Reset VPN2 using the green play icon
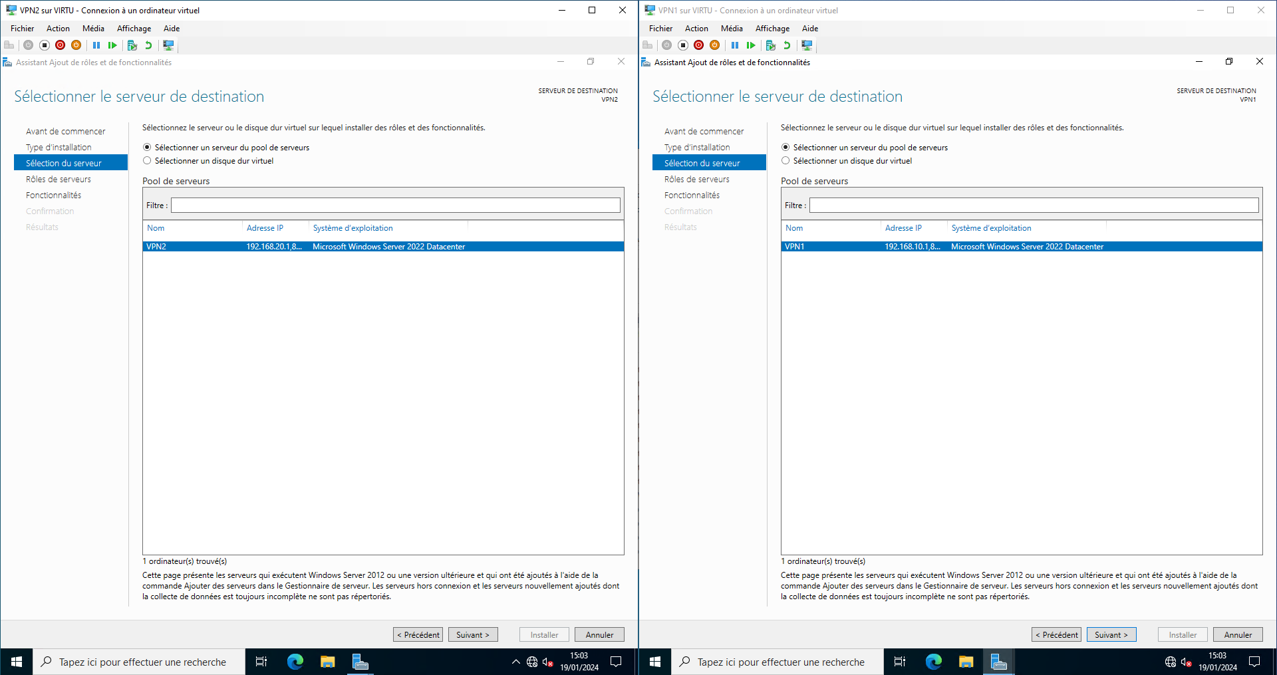 (x=112, y=45)
